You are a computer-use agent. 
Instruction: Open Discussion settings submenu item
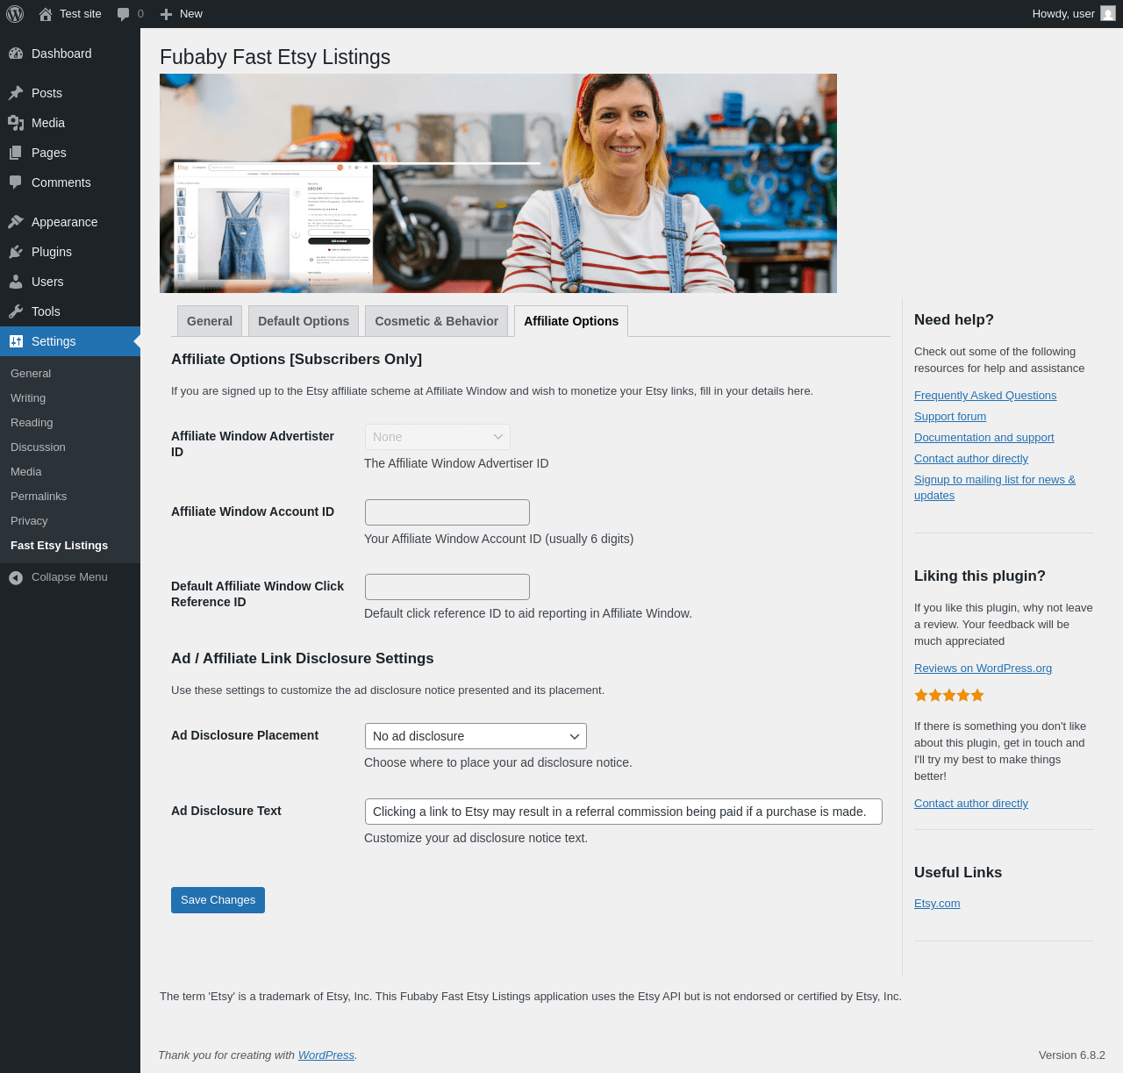[38, 447]
